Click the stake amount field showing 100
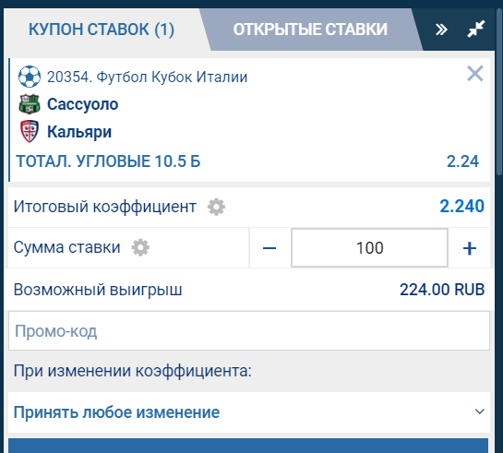Image resolution: width=503 pixels, height=453 pixels. coord(369,248)
